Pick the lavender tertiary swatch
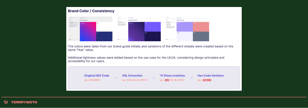The image size is (308, 108). pyautogui.click(x=185, y=27)
